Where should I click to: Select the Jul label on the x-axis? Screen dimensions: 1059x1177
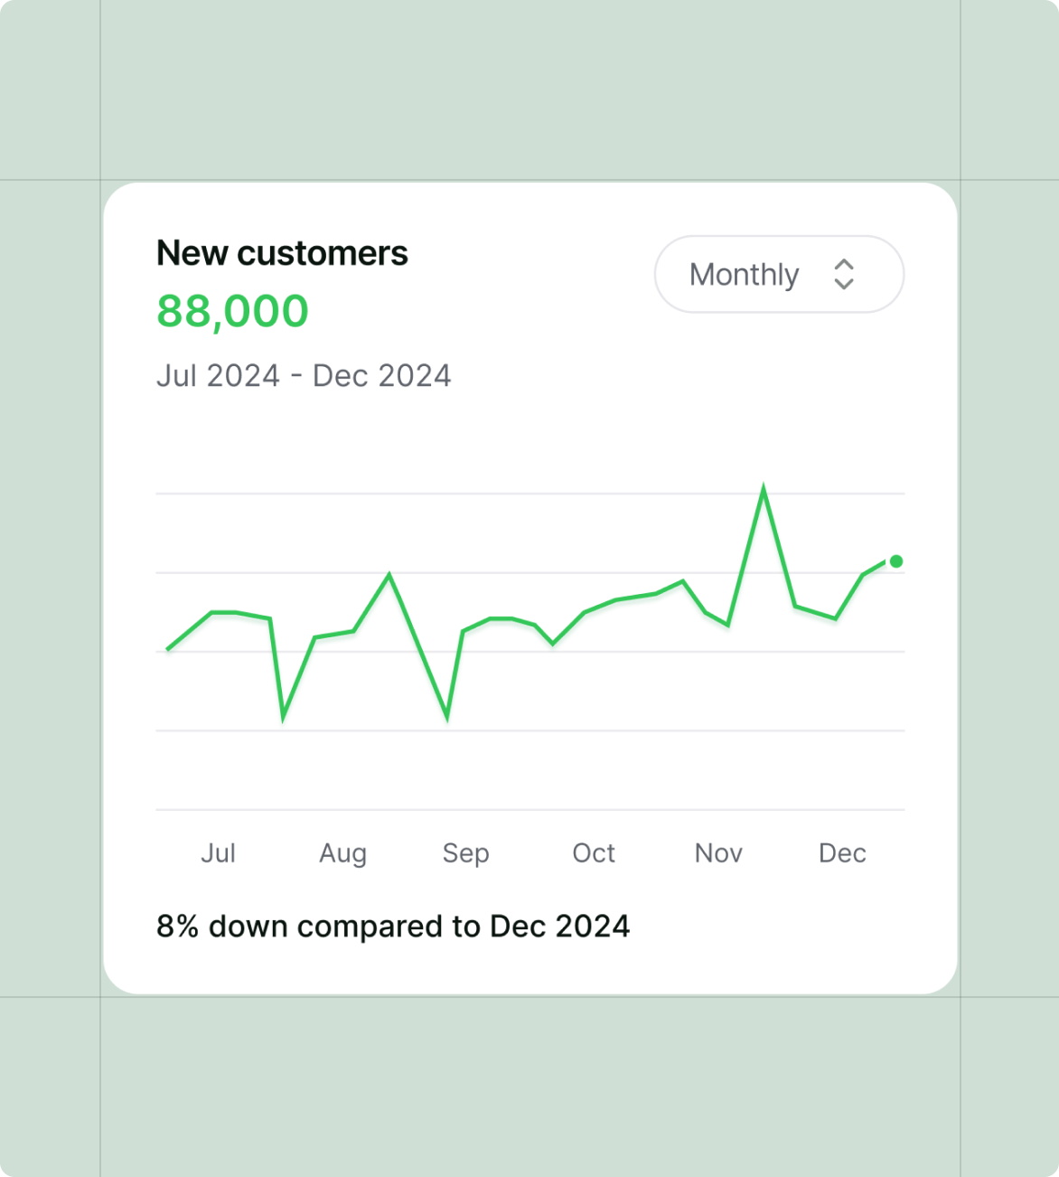tap(218, 852)
